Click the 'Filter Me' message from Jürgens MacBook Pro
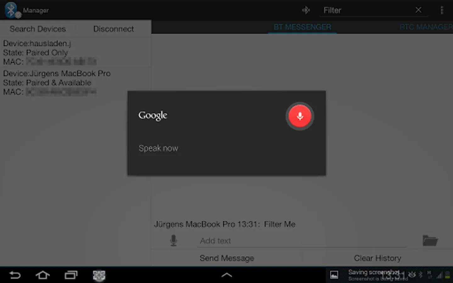The height and width of the screenshot is (283, 453). 225,224
